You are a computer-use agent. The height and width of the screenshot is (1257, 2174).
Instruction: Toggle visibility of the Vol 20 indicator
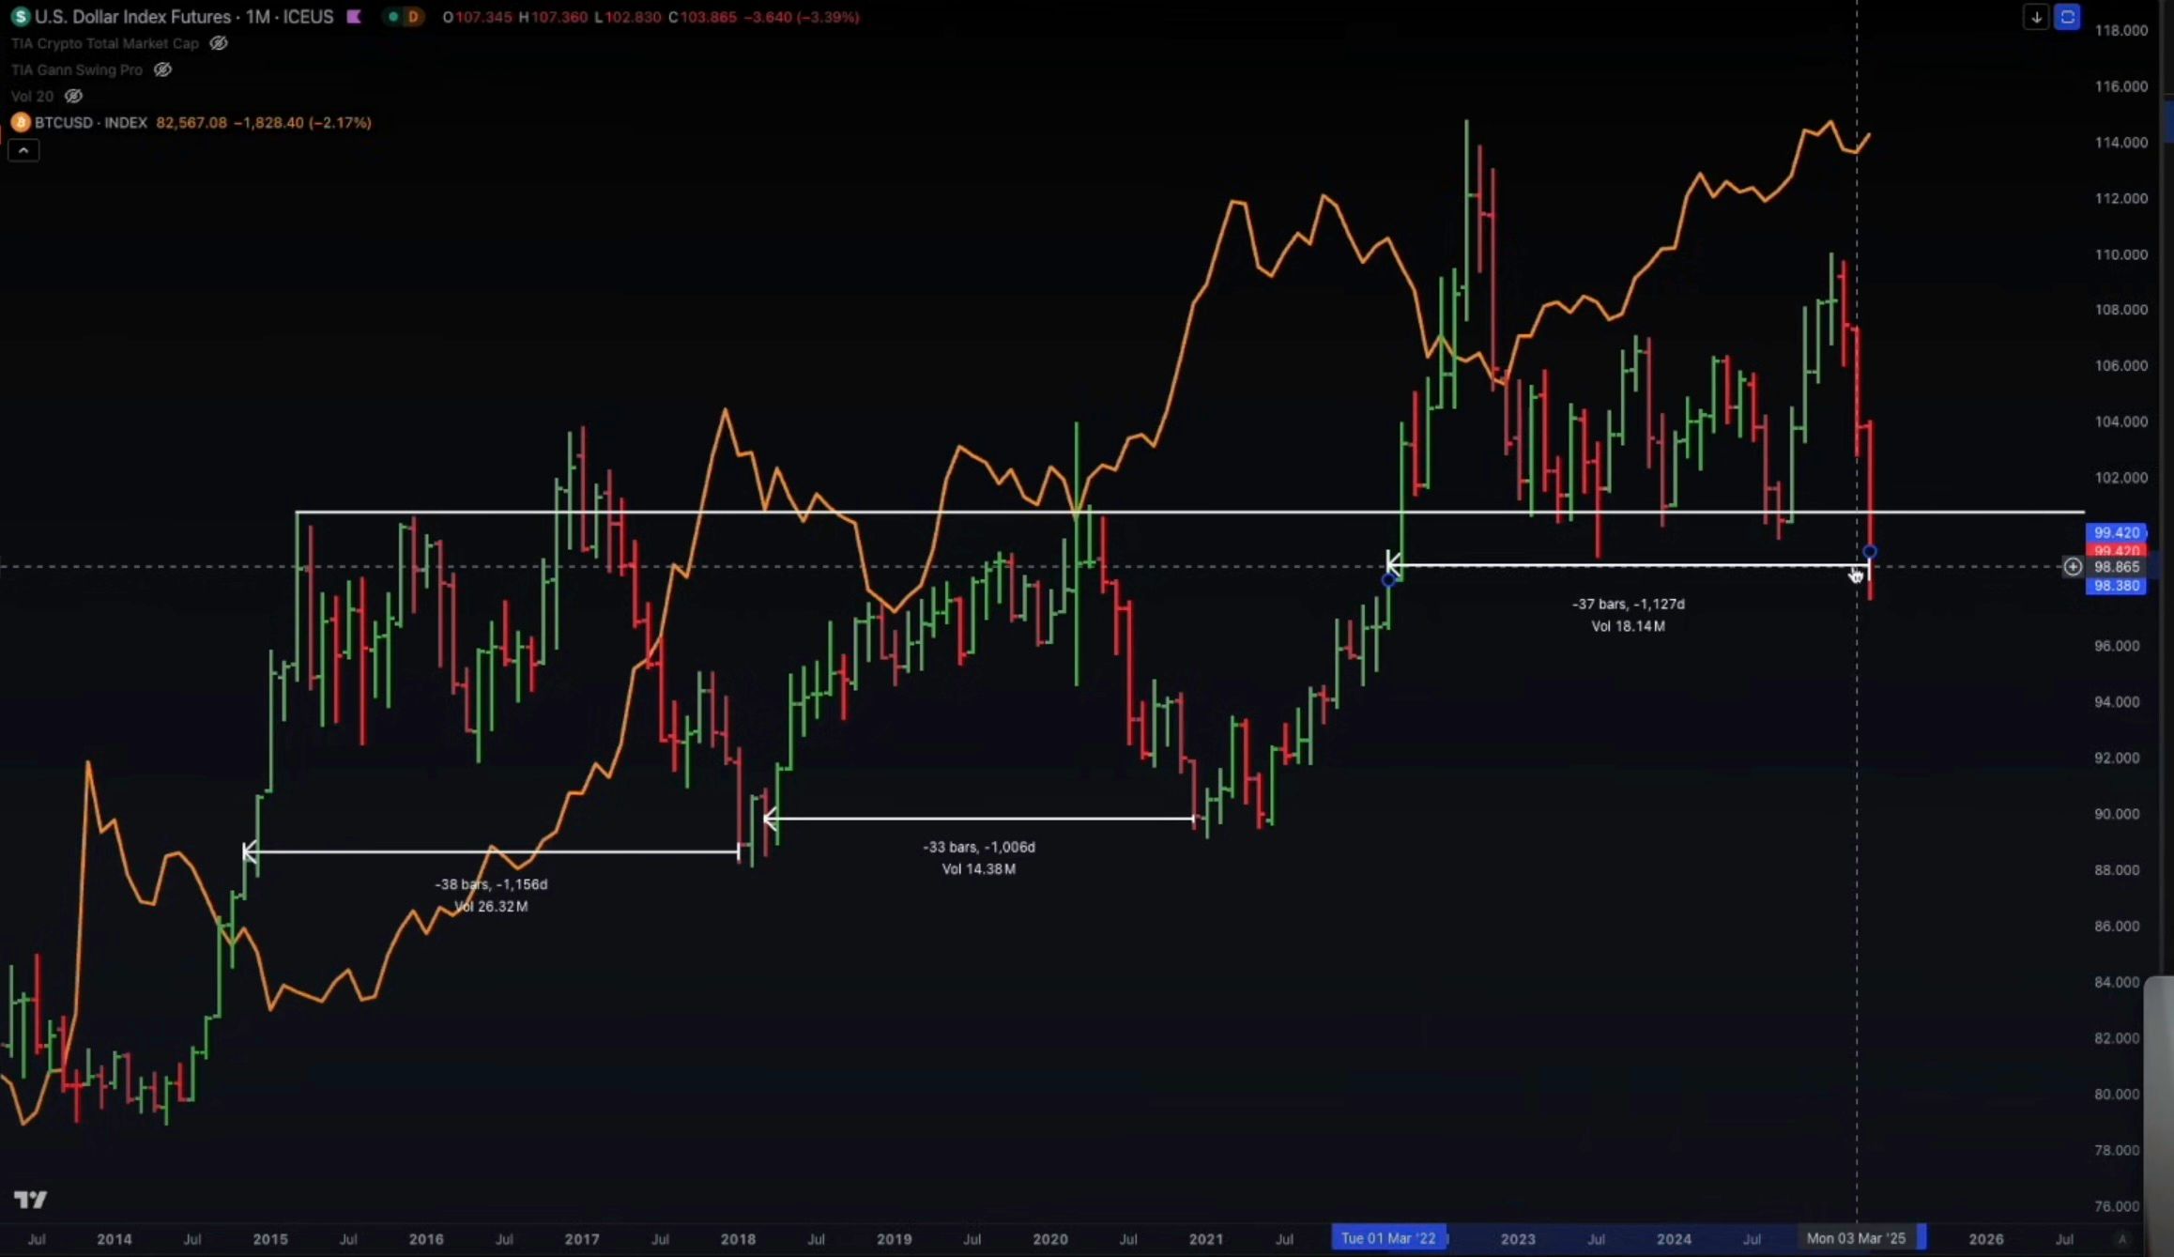pyautogui.click(x=72, y=96)
